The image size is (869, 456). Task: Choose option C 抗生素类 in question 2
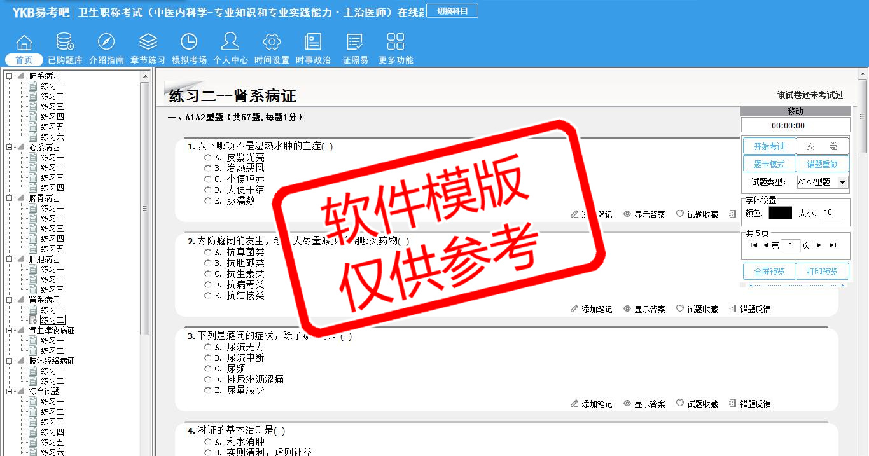tap(208, 274)
